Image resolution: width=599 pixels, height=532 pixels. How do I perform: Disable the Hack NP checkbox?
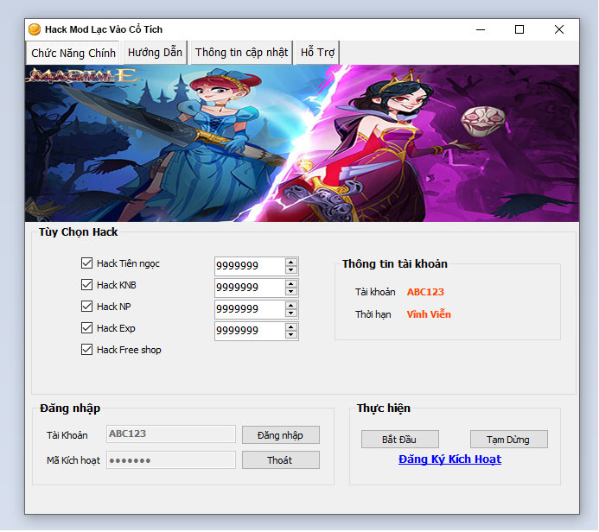tap(86, 306)
